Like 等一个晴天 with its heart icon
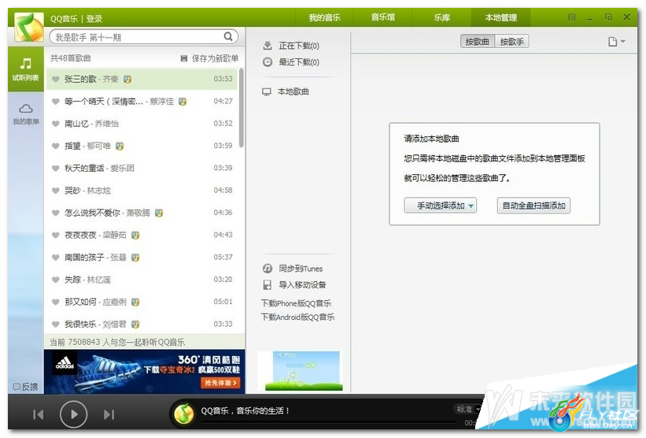 point(56,101)
